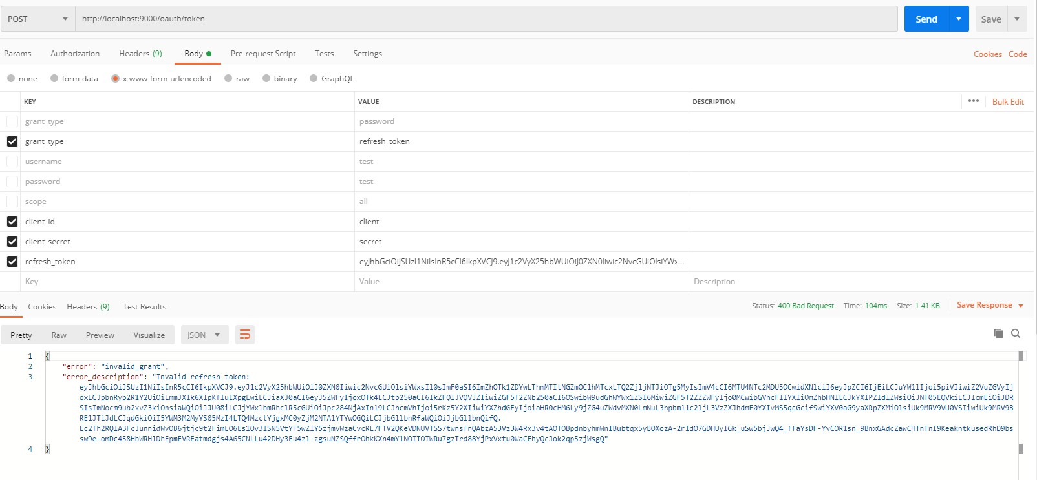Enable the unchecked grant_type password row
Screen dimensions: 1037x480
click(12, 121)
